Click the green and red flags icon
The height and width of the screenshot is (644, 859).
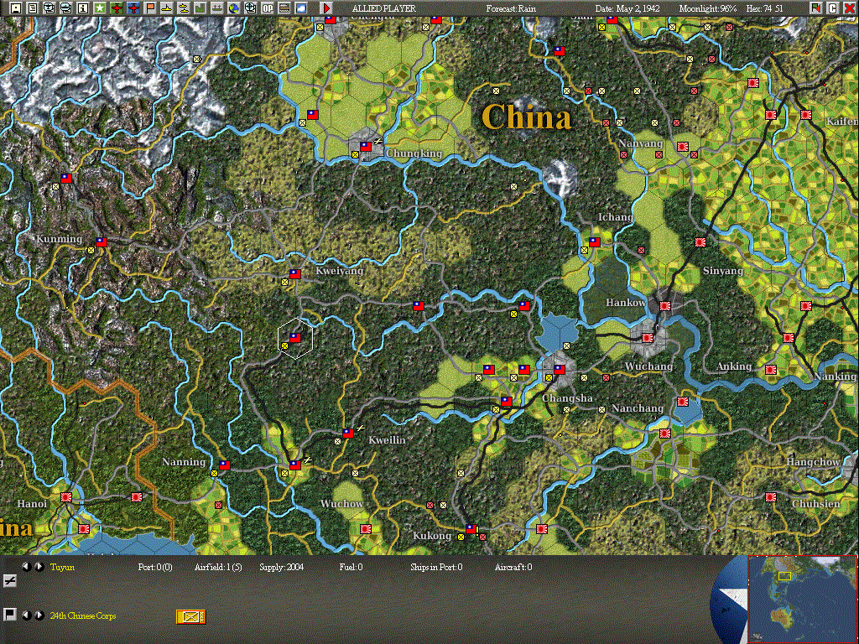816,8
